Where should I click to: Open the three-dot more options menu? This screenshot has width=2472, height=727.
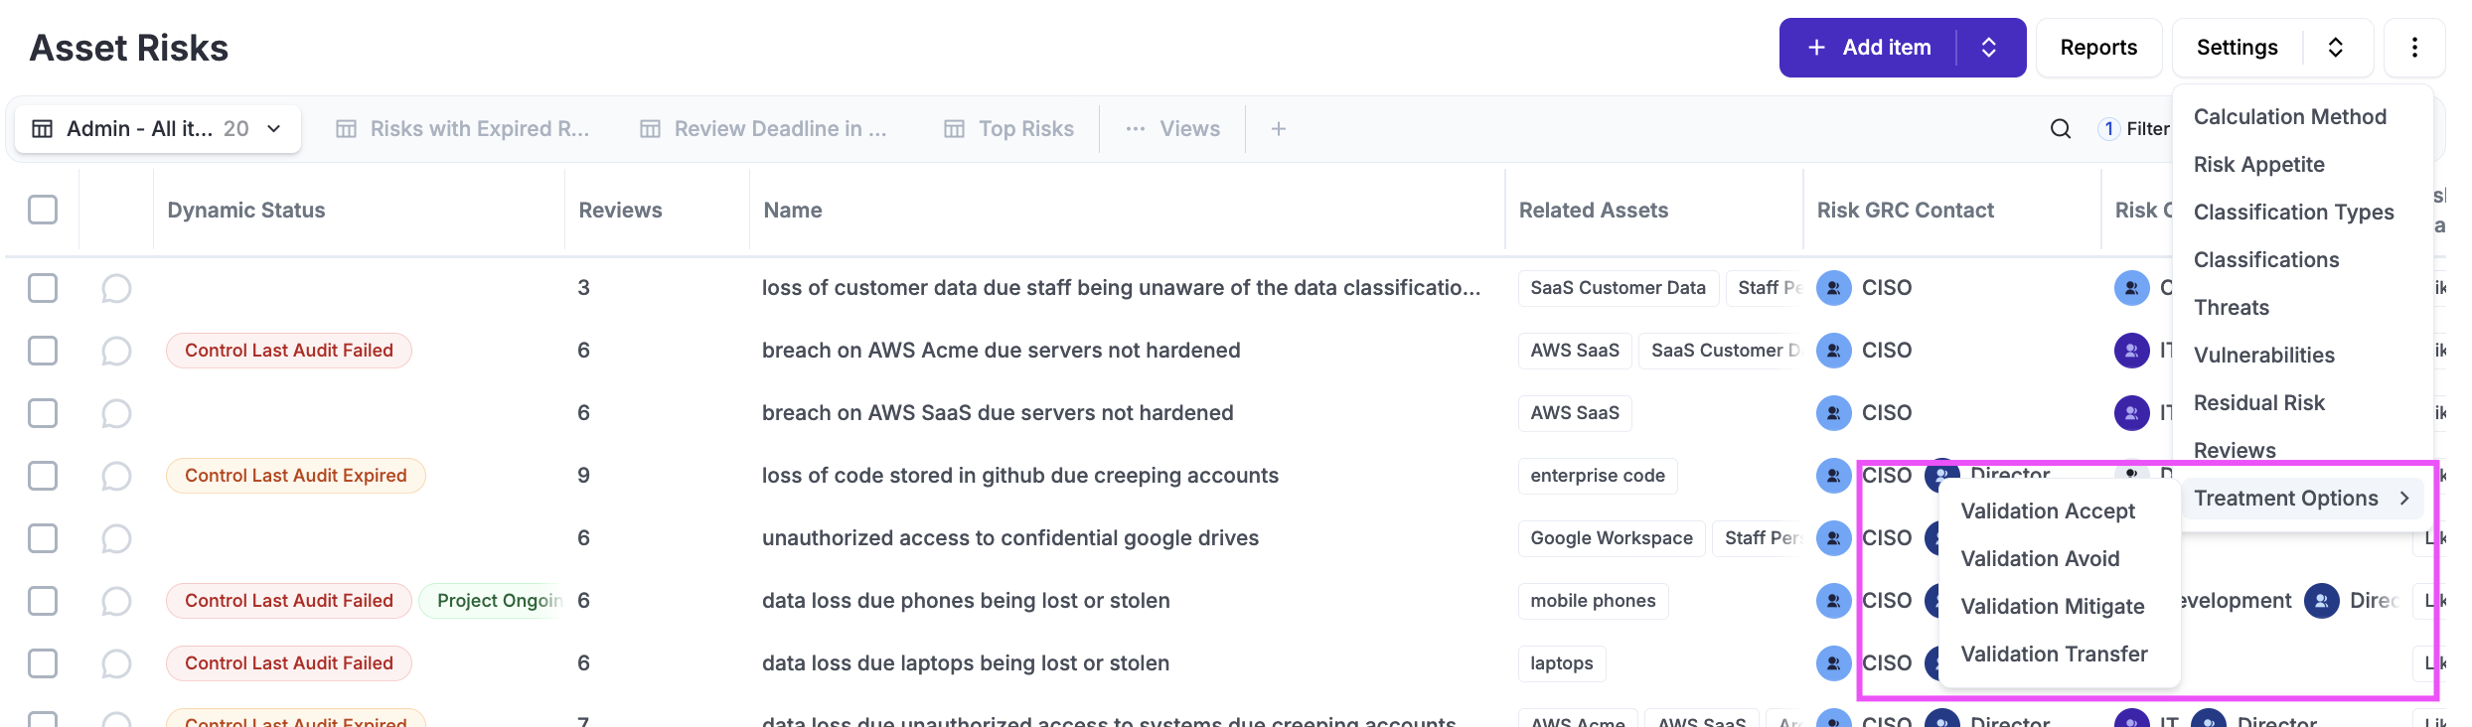pos(2414,48)
